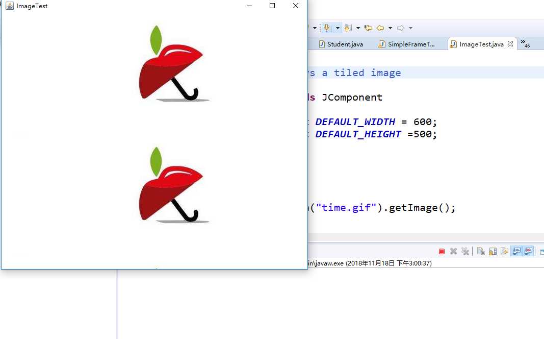Toggle the Word Wrap console icon
The height and width of the screenshot is (339, 544).
[x=504, y=251]
